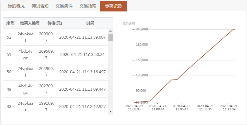
Task: Select bid row number 52
Action: tap(56, 37)
